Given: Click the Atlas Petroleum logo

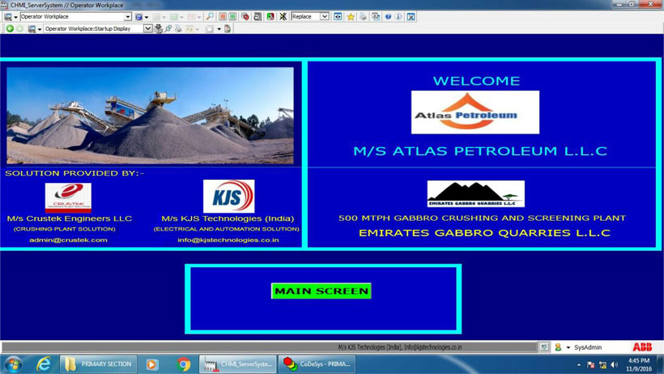Looking at the screenshot, I should [475, 113].
